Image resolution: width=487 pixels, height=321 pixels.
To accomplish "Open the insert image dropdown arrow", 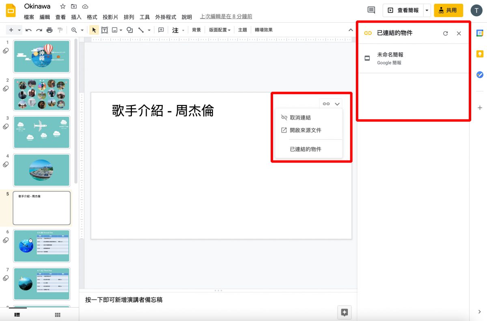I will [x=121, y=30].
